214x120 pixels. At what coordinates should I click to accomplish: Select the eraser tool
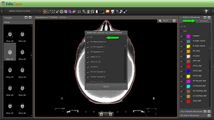pos(74,11)
